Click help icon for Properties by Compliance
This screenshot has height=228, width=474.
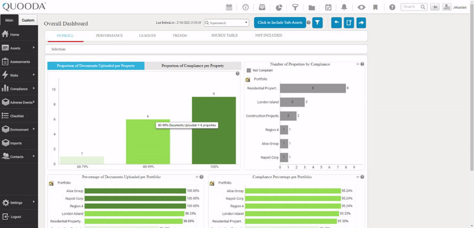click(362, 64)
